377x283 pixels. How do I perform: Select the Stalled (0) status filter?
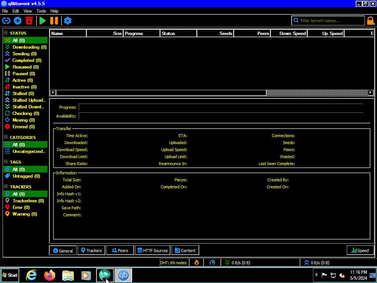click(25, 93)
